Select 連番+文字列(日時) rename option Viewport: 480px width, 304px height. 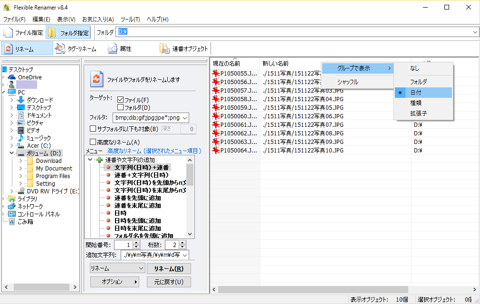point(142,175)
